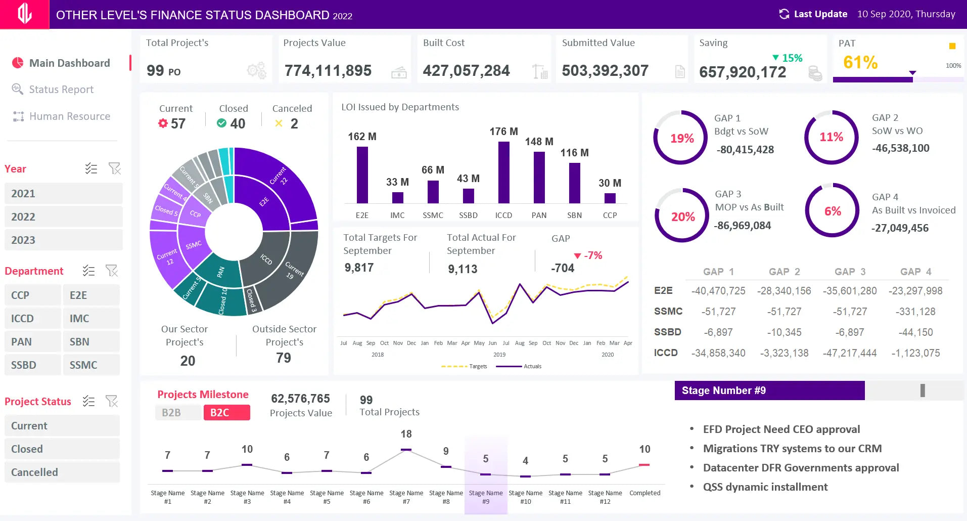Navigate to Human Resource section
This screenshot has width=967, height=521.
point(69,116)
